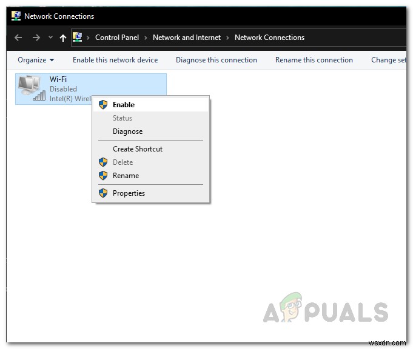Open Properties from context menu
413x349 pixels.
click(x=151, y=193)
